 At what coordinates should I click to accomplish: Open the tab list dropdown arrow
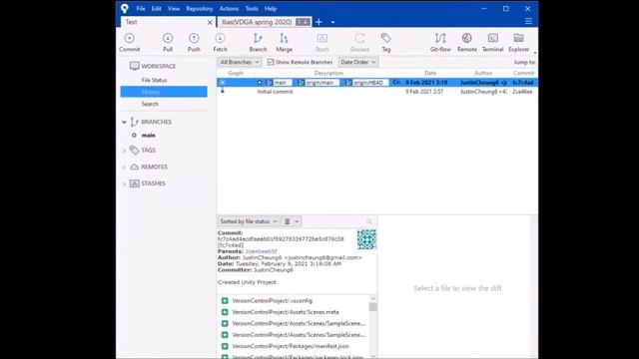click(x=332, y=22)
